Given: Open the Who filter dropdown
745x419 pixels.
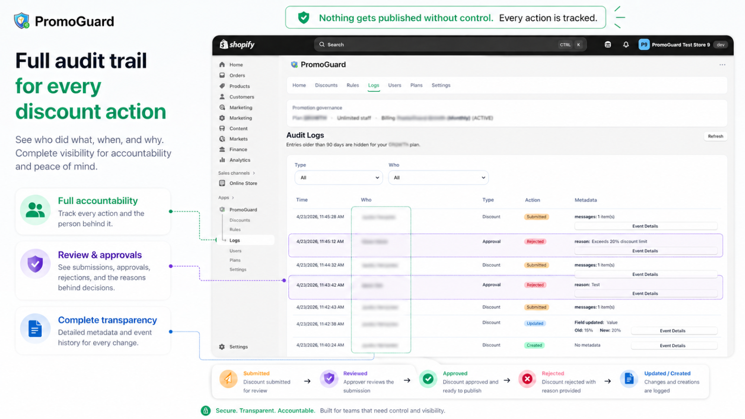Looking at the screenshot, I should click(439, 178).
